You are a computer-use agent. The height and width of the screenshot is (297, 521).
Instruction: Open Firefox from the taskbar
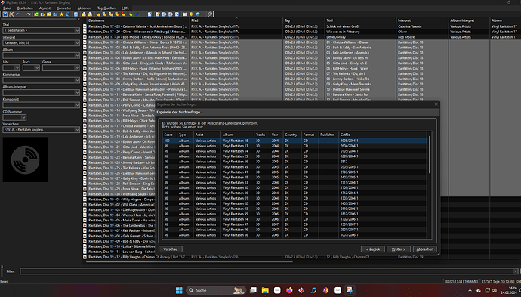coord(289,290)
